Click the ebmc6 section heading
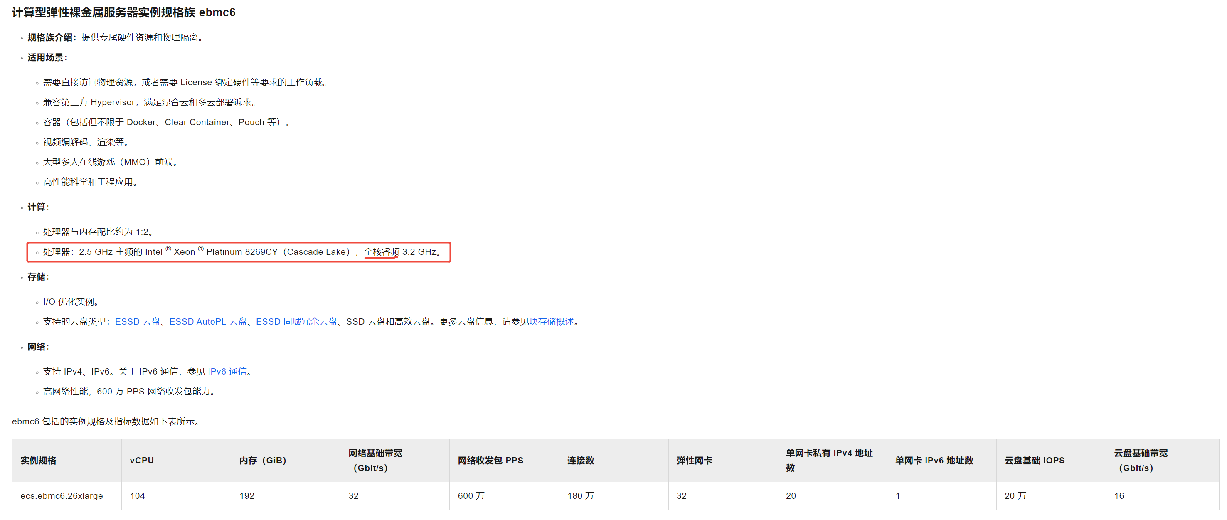This screenshot has width=1227, height=520. point(124,12)
